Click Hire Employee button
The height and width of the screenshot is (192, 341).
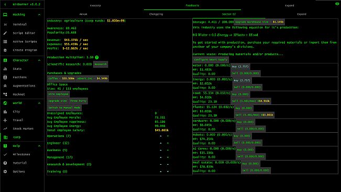58,94
